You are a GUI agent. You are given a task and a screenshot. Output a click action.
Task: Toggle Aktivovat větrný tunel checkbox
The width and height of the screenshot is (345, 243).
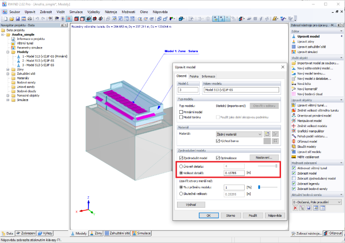coord(294,168)
